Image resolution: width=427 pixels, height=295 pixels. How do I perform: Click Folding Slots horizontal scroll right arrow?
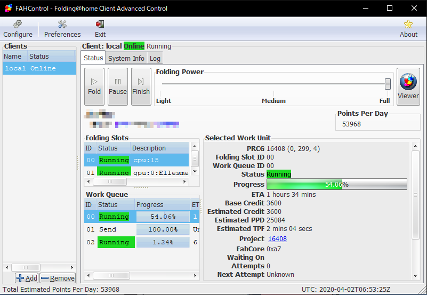(x=184, y=181)
